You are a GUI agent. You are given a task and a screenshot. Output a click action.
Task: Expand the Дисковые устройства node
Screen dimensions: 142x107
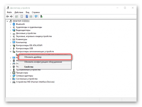[x=11, y=33]
